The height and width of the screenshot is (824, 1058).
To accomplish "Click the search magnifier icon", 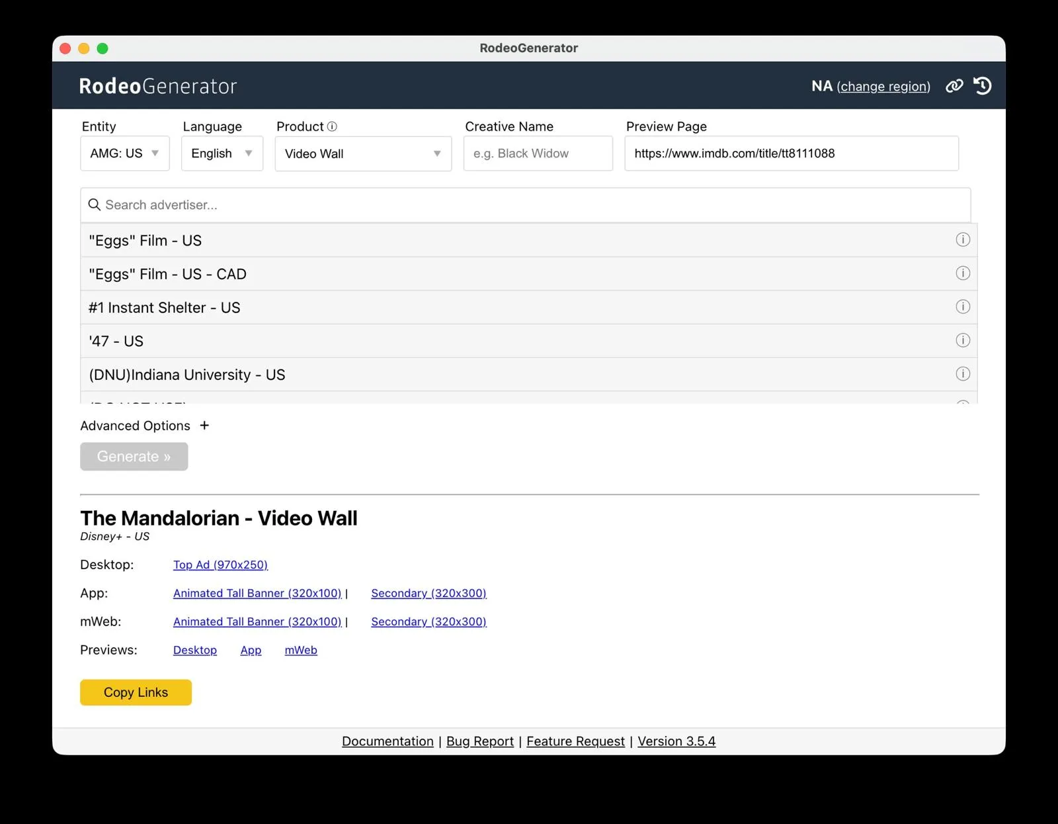I will (x=95, y=205).
